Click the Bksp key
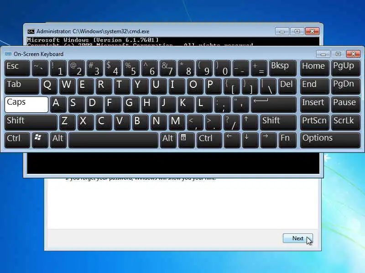365x273 pixels. point(283,68)
